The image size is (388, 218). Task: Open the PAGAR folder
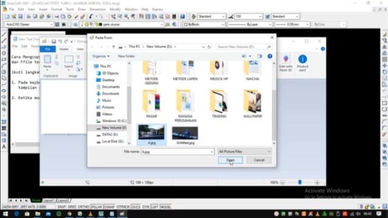[152, 104]
